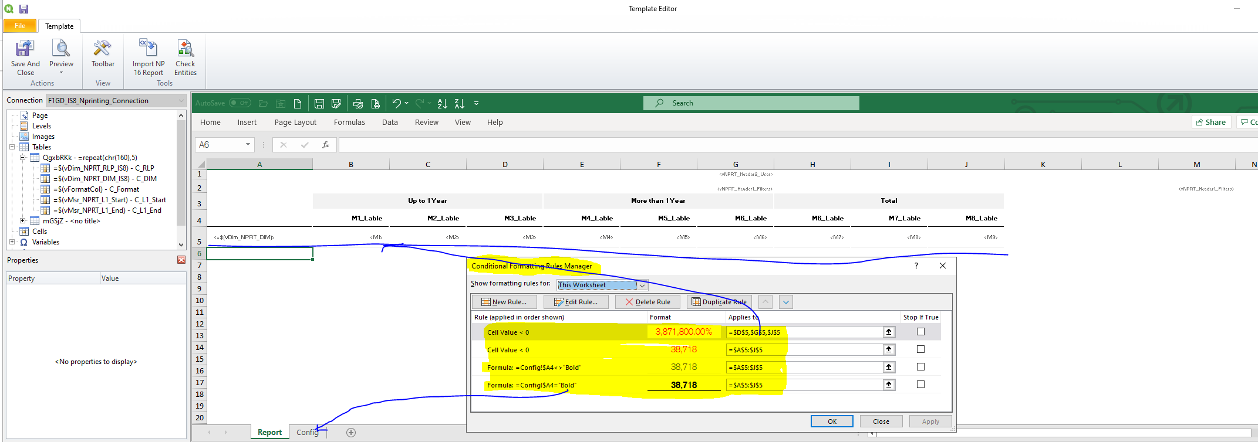Check Stop If True for first rule
This screenshot has width=1258, height=442.
coord(920,332)
